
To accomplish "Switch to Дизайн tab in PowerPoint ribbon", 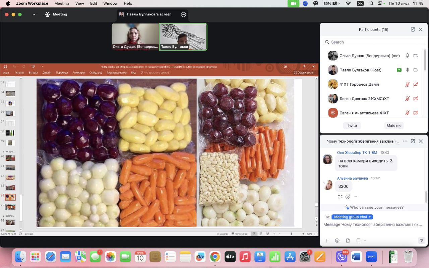I will 47,73.
